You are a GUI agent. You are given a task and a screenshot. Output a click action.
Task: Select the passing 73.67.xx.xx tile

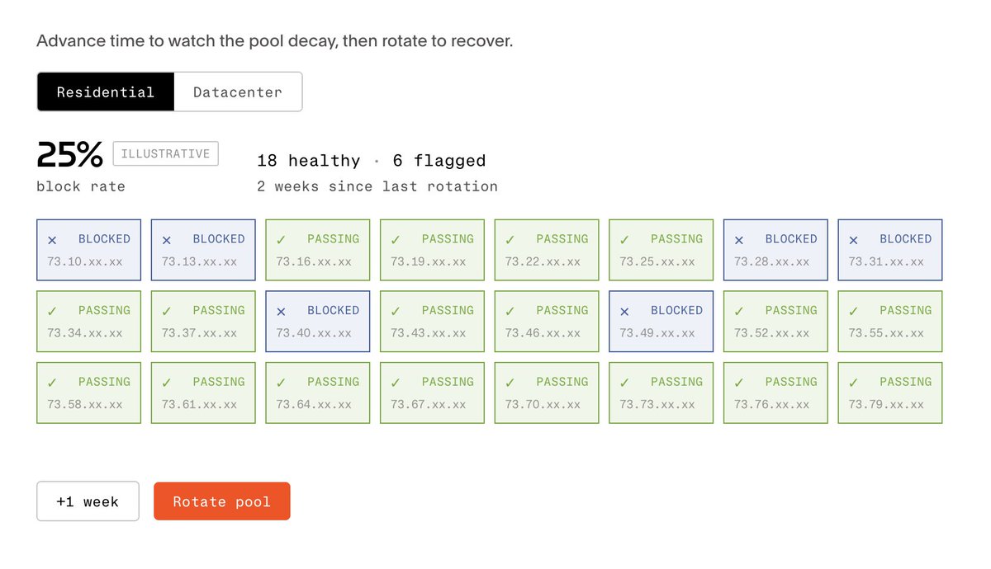[x=433, y=393]
